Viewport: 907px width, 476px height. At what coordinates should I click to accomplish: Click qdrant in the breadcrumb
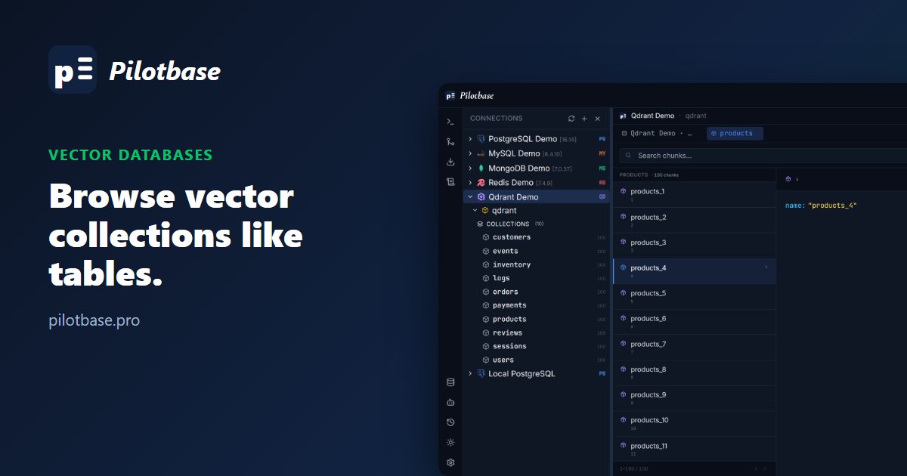(x=695, y=116)
